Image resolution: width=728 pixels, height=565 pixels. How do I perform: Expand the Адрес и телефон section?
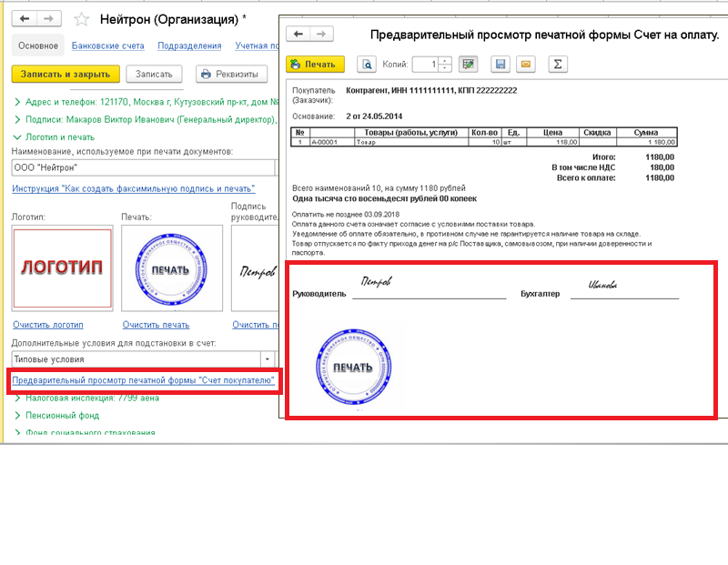pyautogui.click(x=146, y=102)
